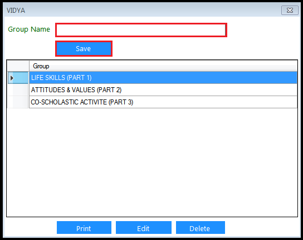Click the PART 2 text in the second row
Screen dimensions: 303x240
[x=109, y=90]
